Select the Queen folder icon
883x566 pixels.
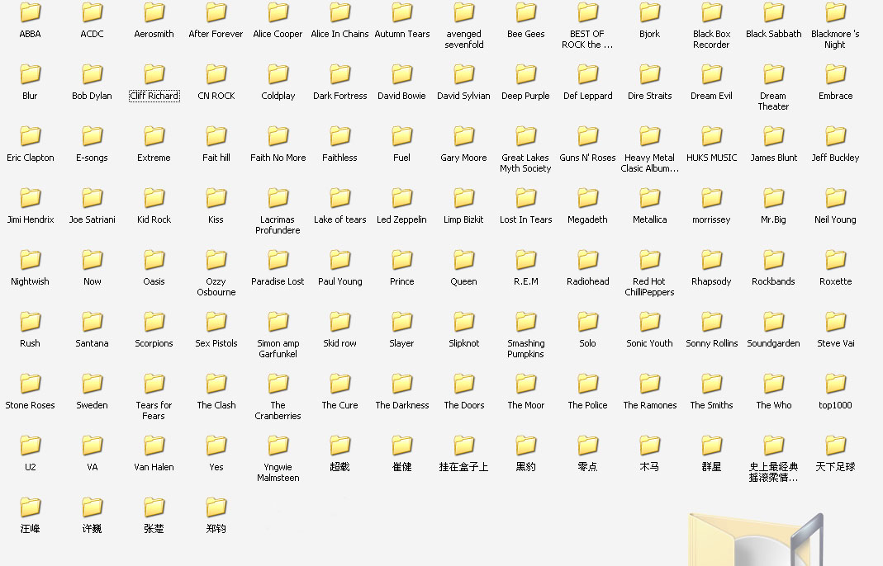(464, 259)
